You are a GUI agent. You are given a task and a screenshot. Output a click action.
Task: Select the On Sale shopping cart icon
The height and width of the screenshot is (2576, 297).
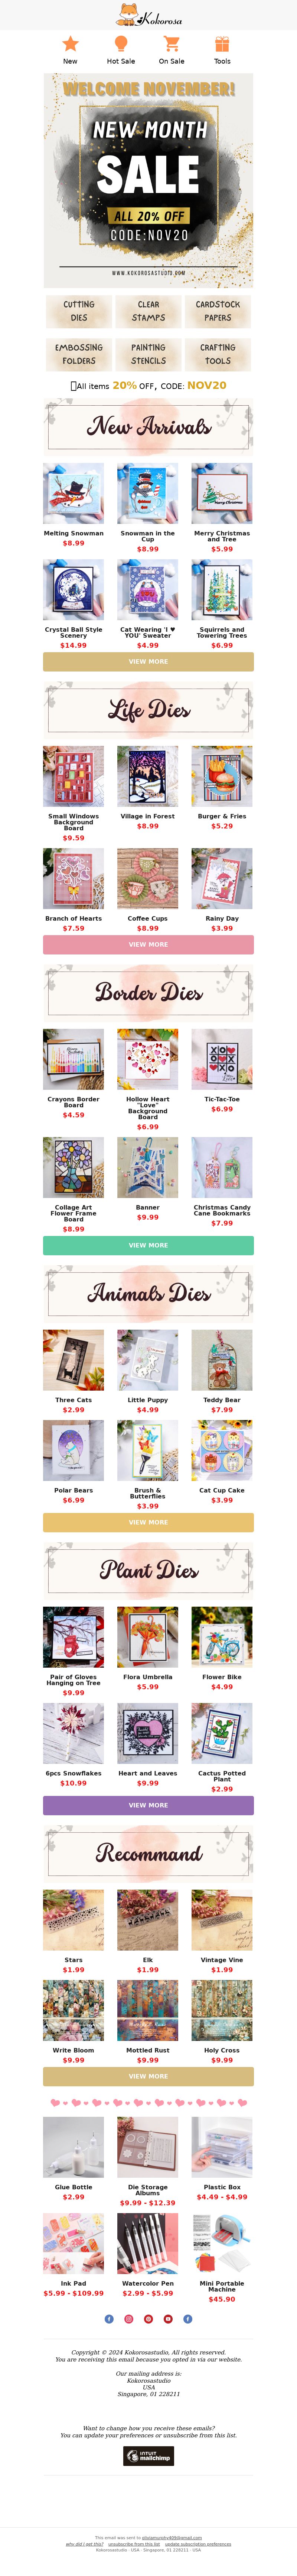point(171,44)
